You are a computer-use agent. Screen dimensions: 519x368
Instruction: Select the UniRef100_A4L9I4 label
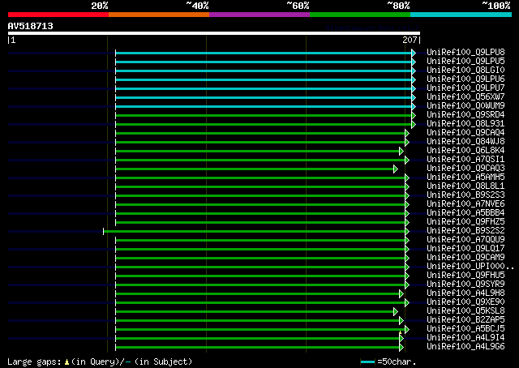point(465,338)
